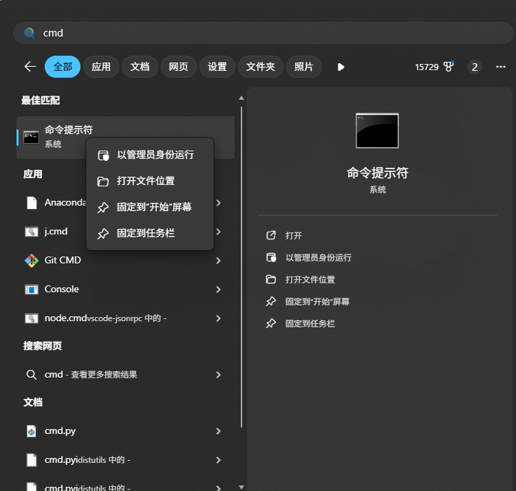516x491 pixels.
Task: Click the results scrollbar down arrow
Action: pyautogui.click(x=241, y=487)
